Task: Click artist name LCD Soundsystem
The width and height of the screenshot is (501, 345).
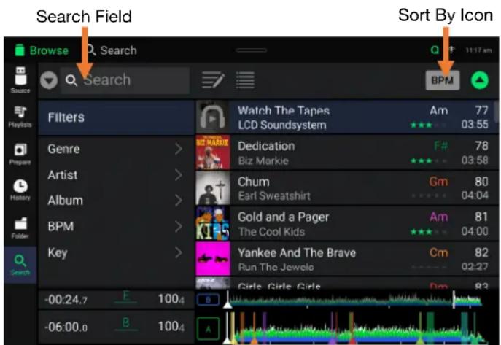Action: coord(282,125)
